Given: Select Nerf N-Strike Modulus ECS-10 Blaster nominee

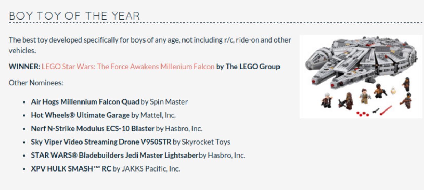Looking at the screenshot, I should [x=92, y=129].
